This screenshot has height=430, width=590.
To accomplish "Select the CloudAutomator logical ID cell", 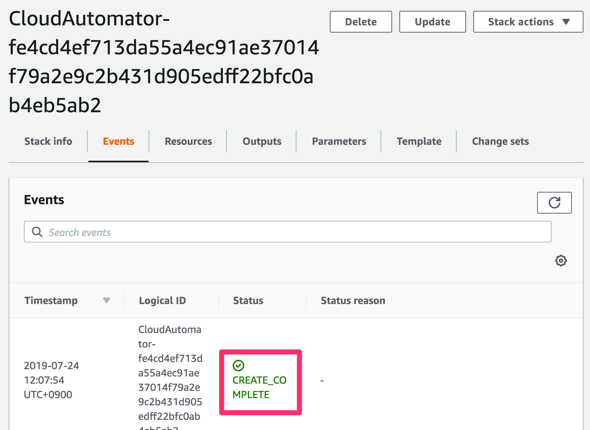I will click(170, 376).
